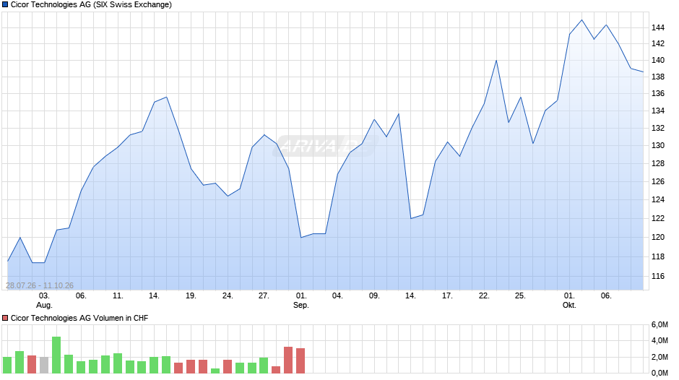
Task: Select the '118' price axis label
Action: [658, 257]
